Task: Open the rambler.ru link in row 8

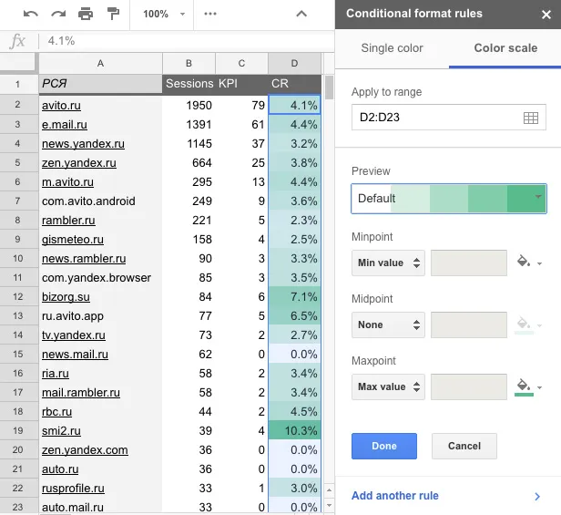Action: coord(68,221)
